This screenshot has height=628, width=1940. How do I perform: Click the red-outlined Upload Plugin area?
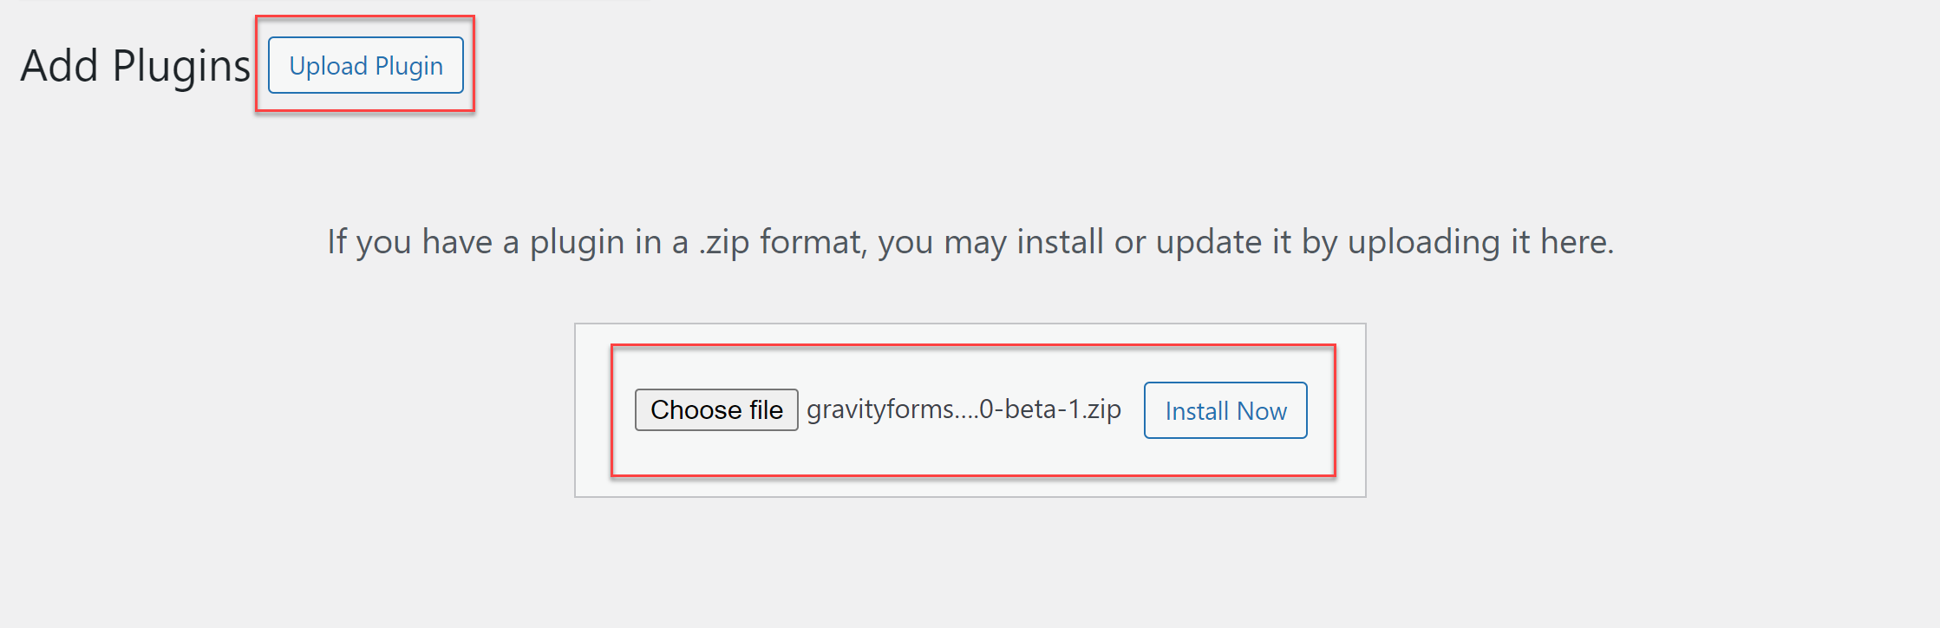pyautogui.click(x=365, y=65)
